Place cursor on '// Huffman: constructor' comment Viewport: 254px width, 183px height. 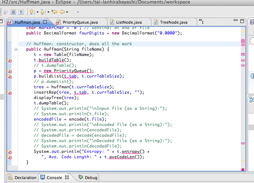click(79, 44)
